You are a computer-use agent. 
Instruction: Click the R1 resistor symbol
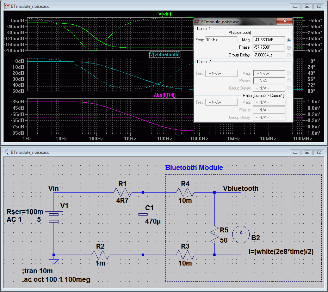[x=122, y=193]
